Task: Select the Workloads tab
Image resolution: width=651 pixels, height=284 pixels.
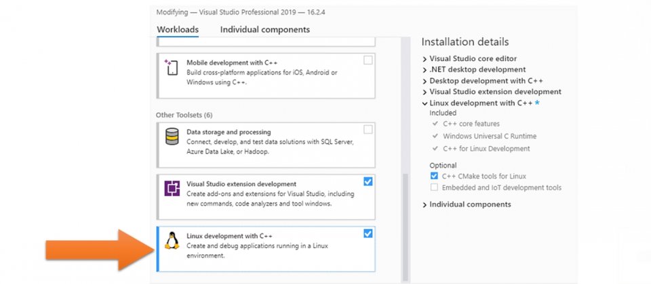Action: coord(178,30)
